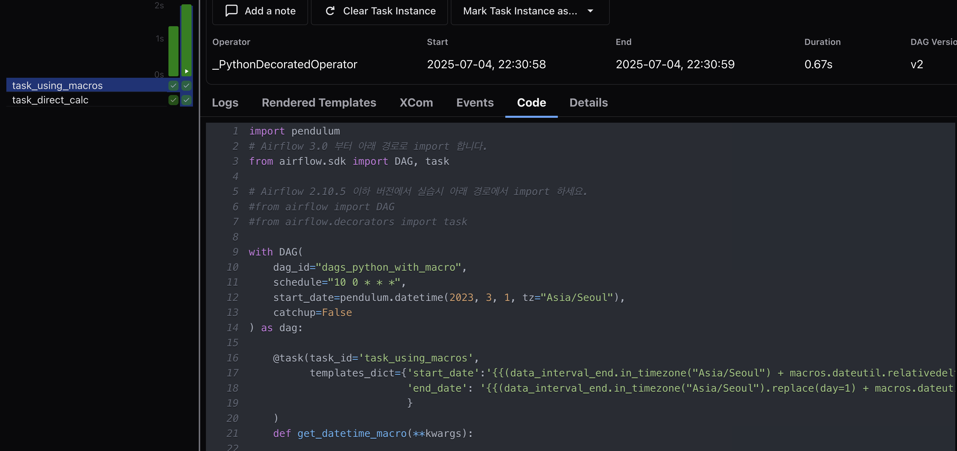Click the Add a note speech bubble icon
This screenshot has width=957, height=451.
(x=231, y=11)
